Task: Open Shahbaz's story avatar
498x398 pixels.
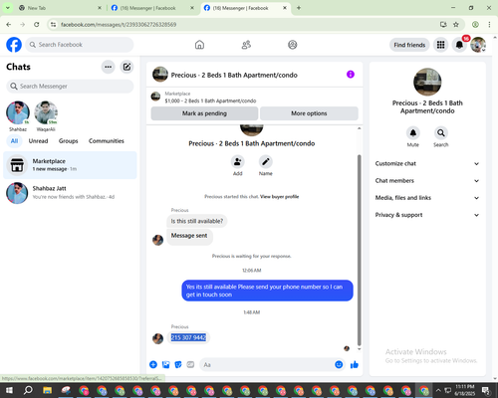Action: click(18, 112)
